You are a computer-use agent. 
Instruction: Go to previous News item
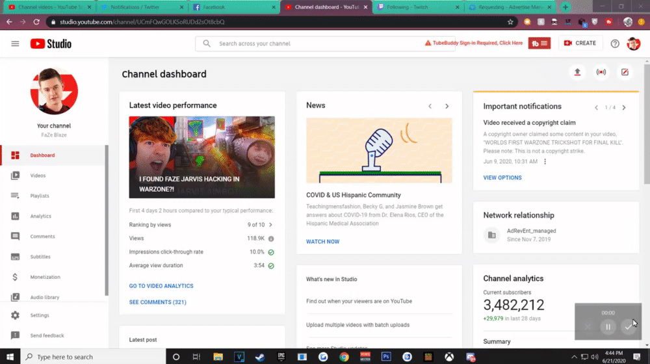430,107
